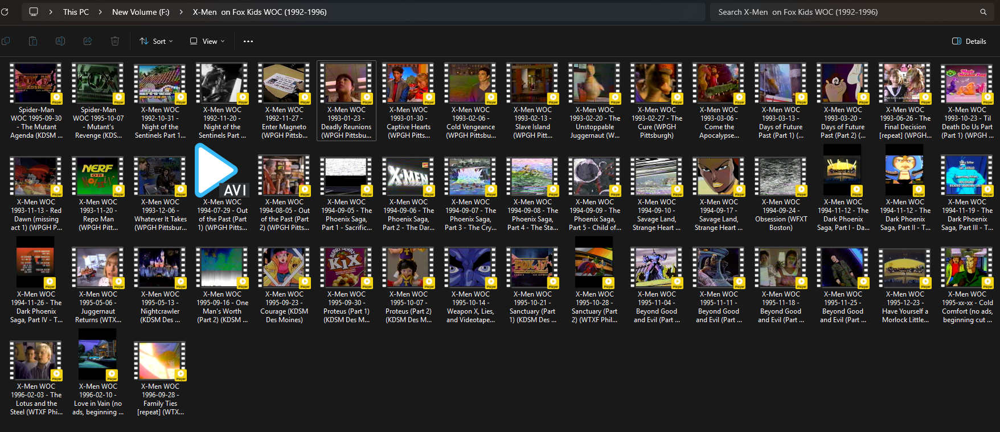The height and width of the screenshot is (432, 1000).
Task: Click the Paste toolbar icon
Action: [x=33, y=41]
